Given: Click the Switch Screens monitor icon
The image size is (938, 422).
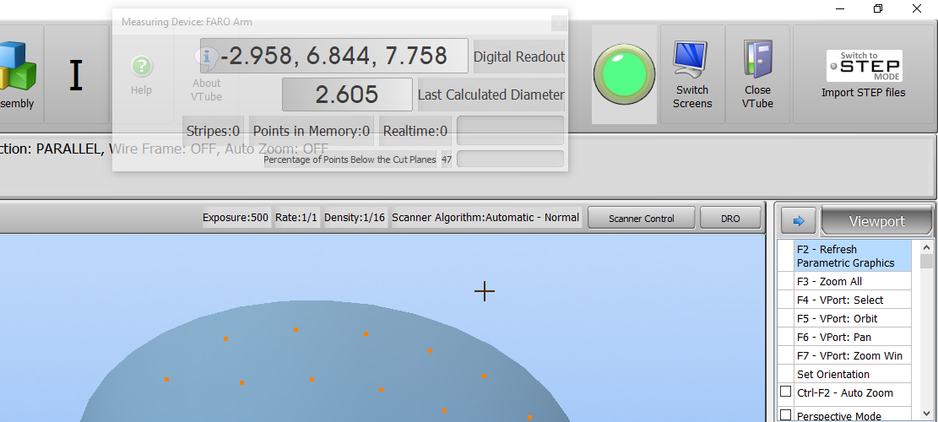Looking at the screenshot, I should pos(692,61).
